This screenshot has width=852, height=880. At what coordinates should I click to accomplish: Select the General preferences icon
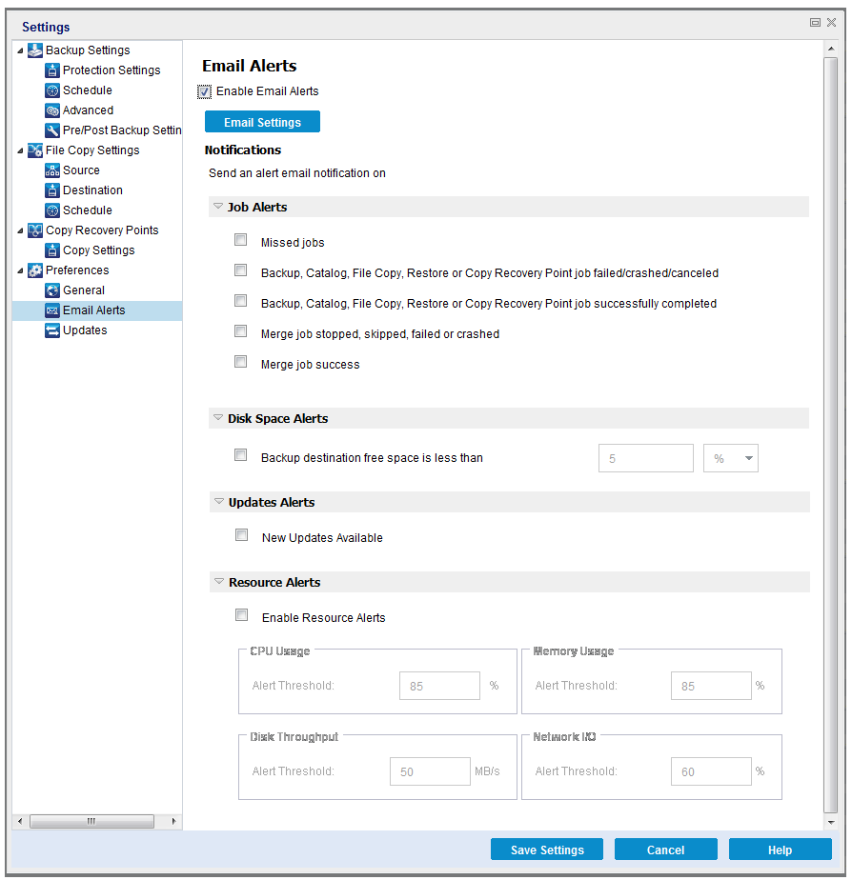coord(52,290)
